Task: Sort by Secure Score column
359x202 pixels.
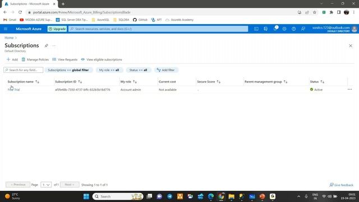Action: [209, 82]
